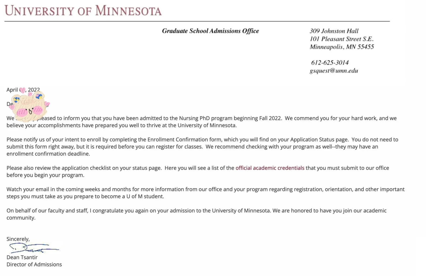Viewport: 426px width, 276px height.
Task: Click the Graduate School Admissions Office heading
Action: pyautogui.click(x=210, y=31)
